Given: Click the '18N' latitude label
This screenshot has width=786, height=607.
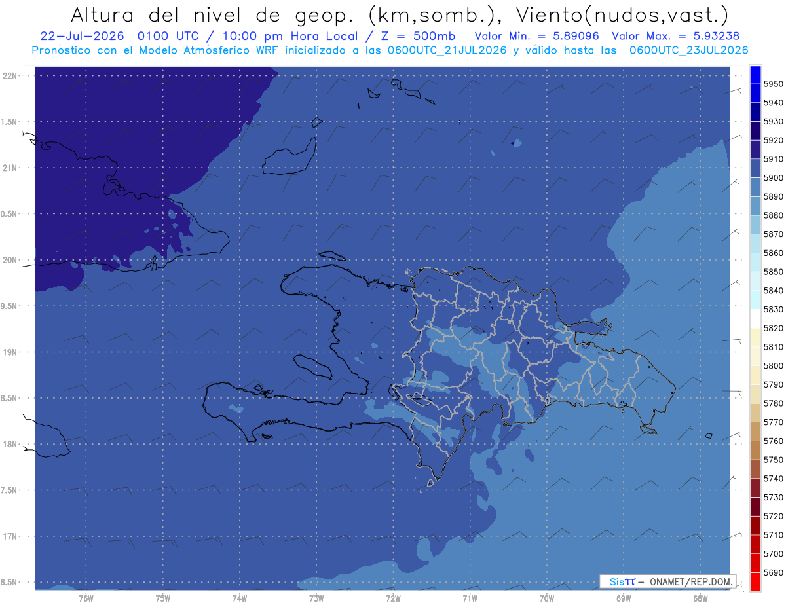Looking at the screenshot, I should pyautogui.click(x=10, y=444).
